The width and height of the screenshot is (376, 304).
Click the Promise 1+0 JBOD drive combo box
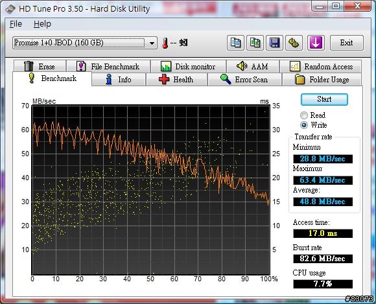pos(85,43)
